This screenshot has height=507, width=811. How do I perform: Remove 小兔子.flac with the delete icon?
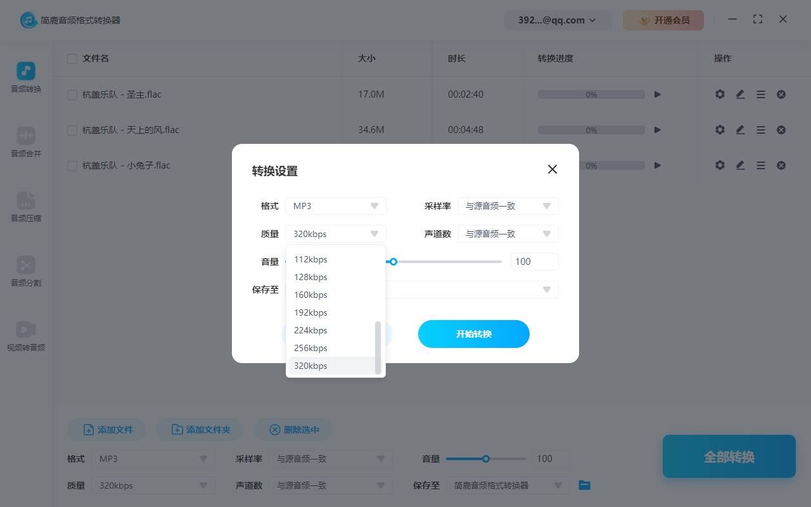781,165
